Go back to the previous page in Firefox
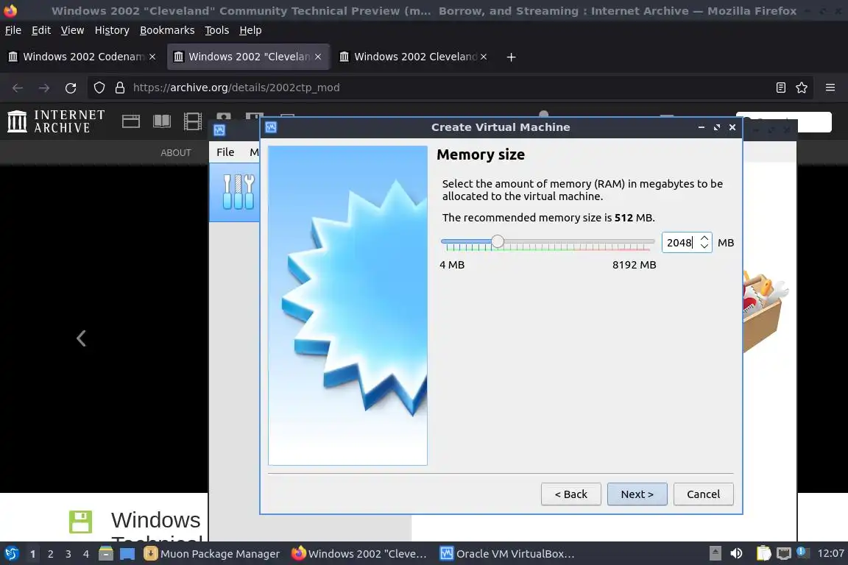The image size is (848, 565). pyautogui.click(x=18, y=88)
